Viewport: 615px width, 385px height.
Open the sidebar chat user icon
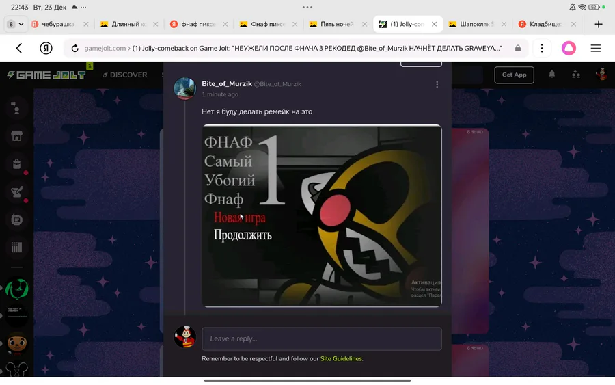click(16, 107)
